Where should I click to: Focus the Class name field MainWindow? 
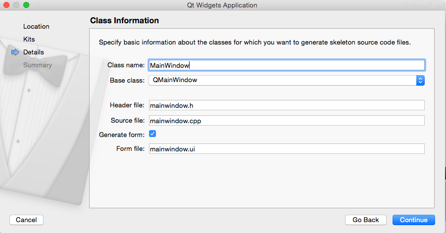287,65
